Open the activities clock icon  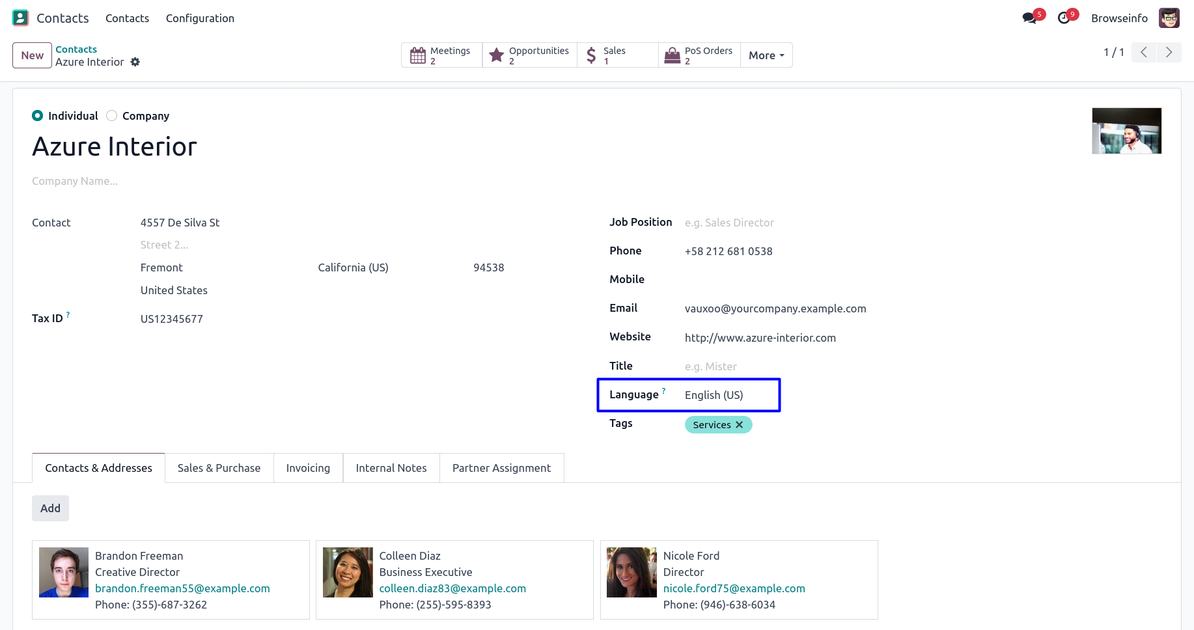point(1064,18)
